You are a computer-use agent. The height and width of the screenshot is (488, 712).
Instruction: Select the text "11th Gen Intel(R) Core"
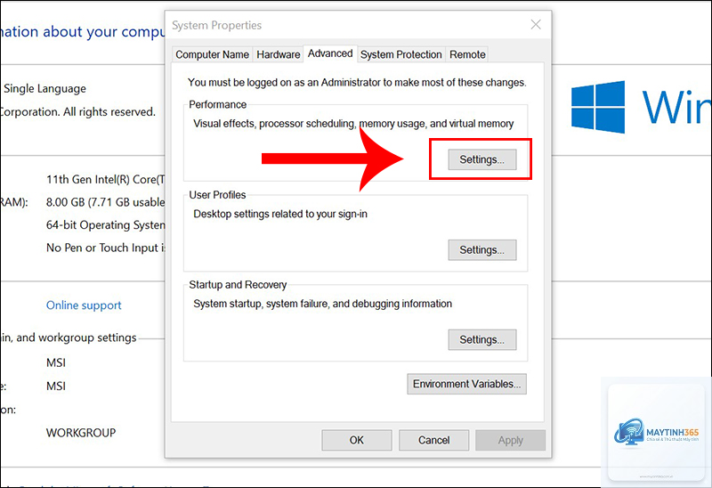[101, 180]
